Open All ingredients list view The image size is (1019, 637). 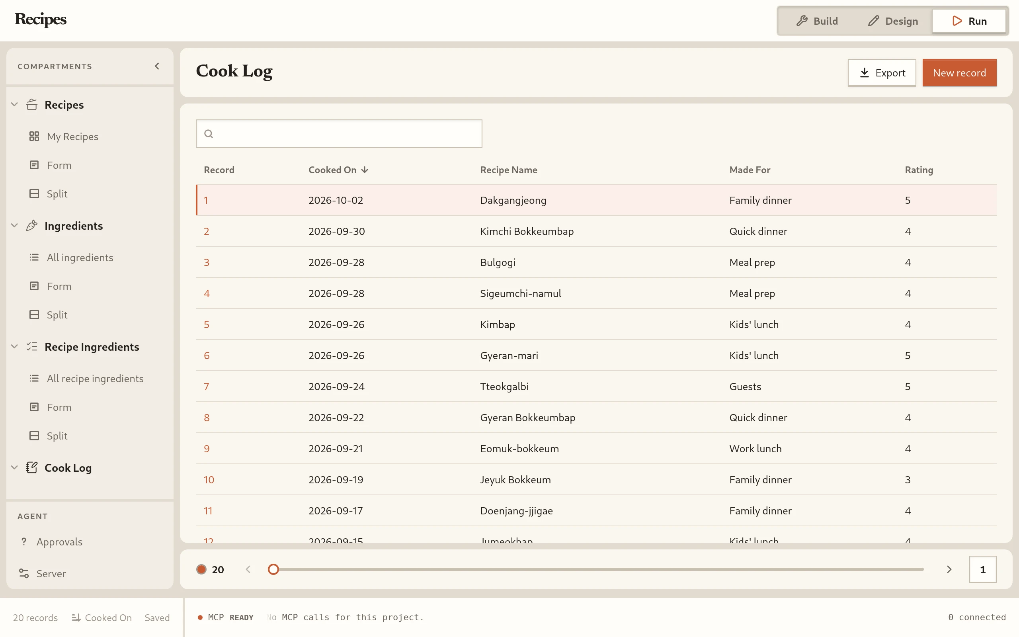pos(71,258)
